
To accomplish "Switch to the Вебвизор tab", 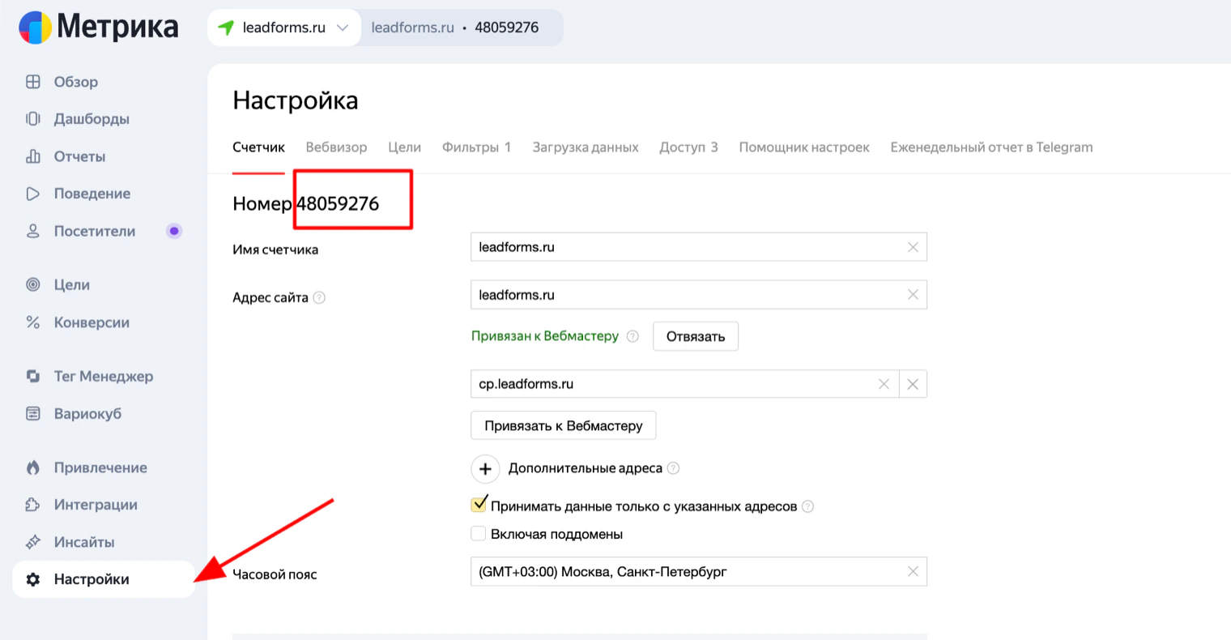I will (336, 147).
